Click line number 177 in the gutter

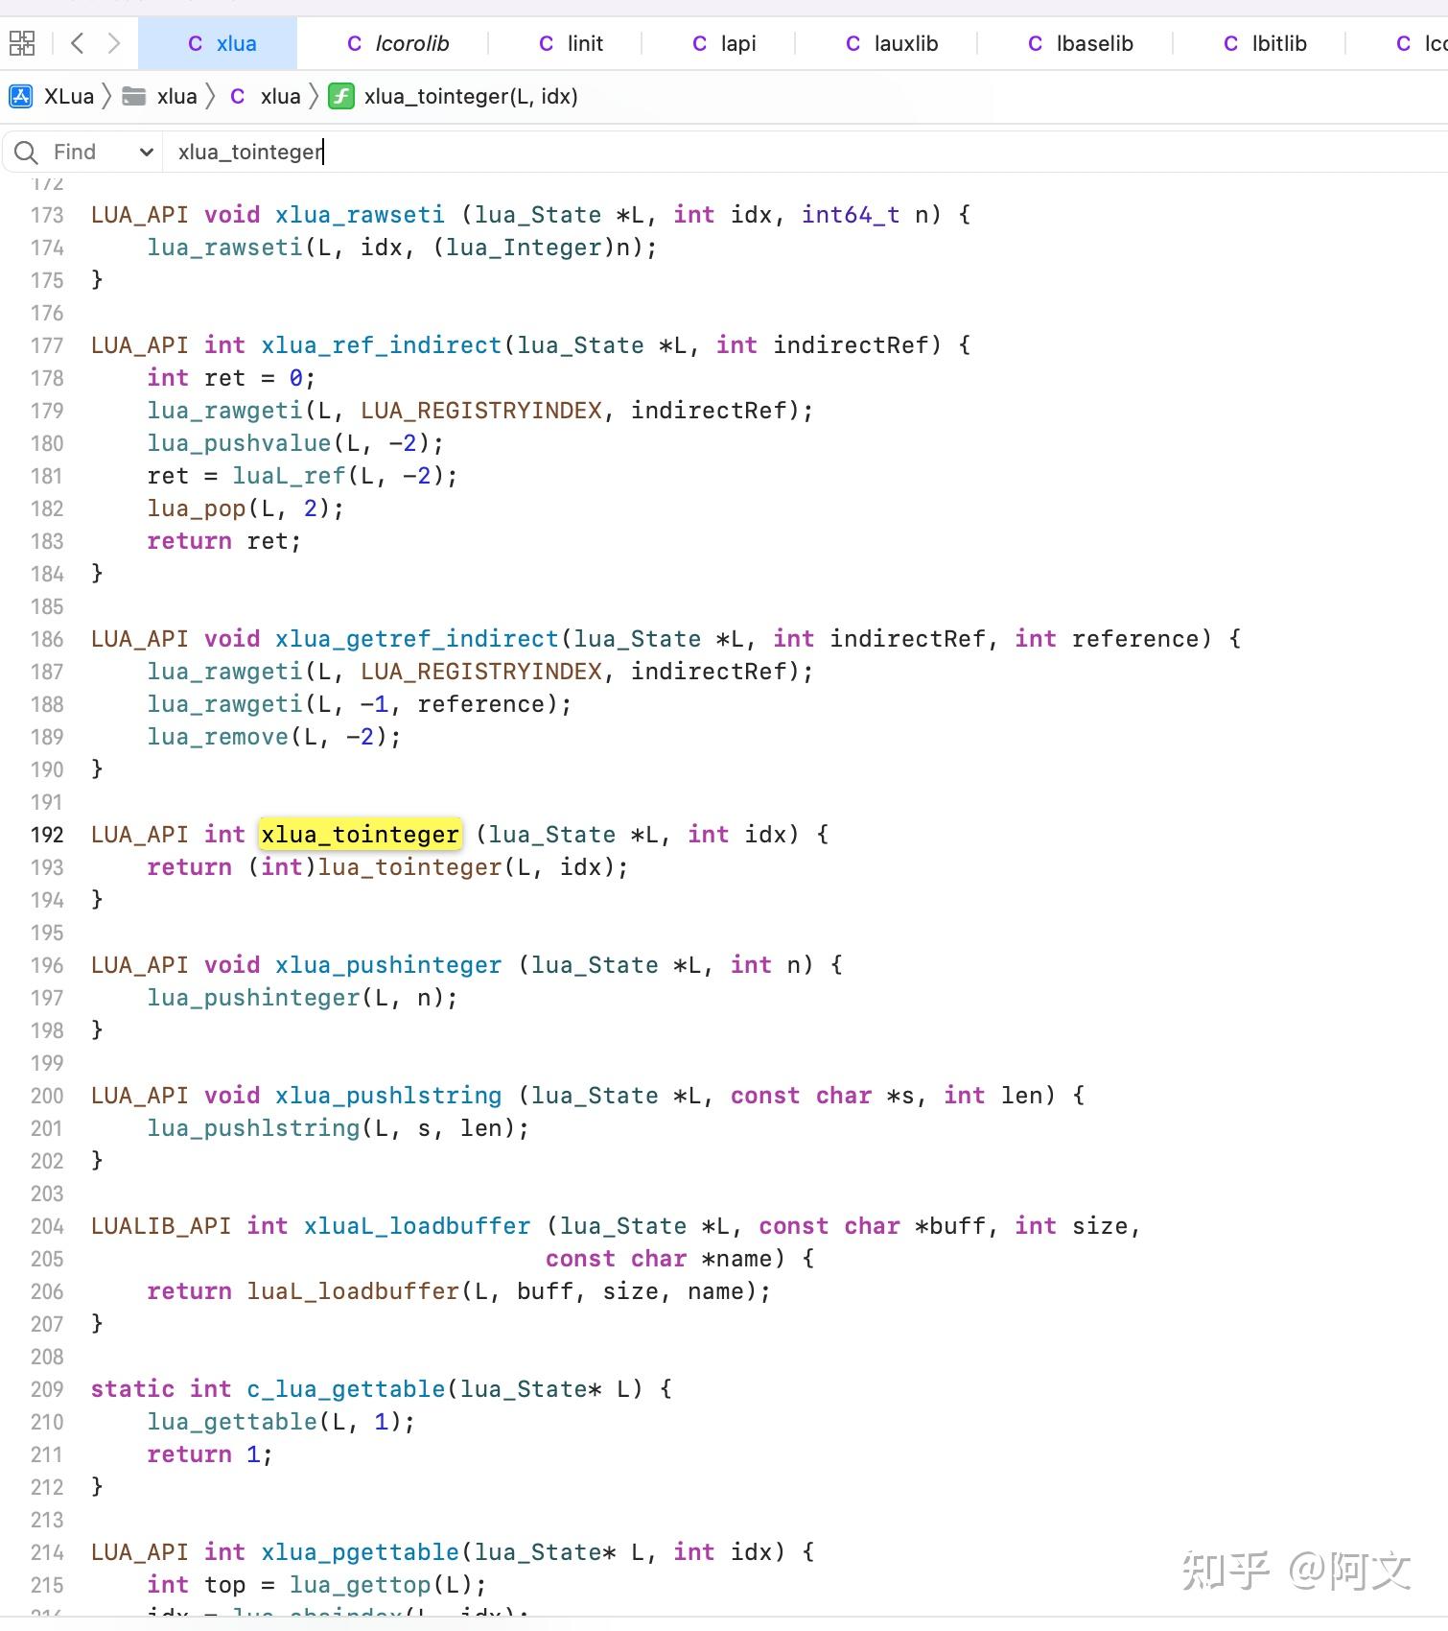point(47,345)
